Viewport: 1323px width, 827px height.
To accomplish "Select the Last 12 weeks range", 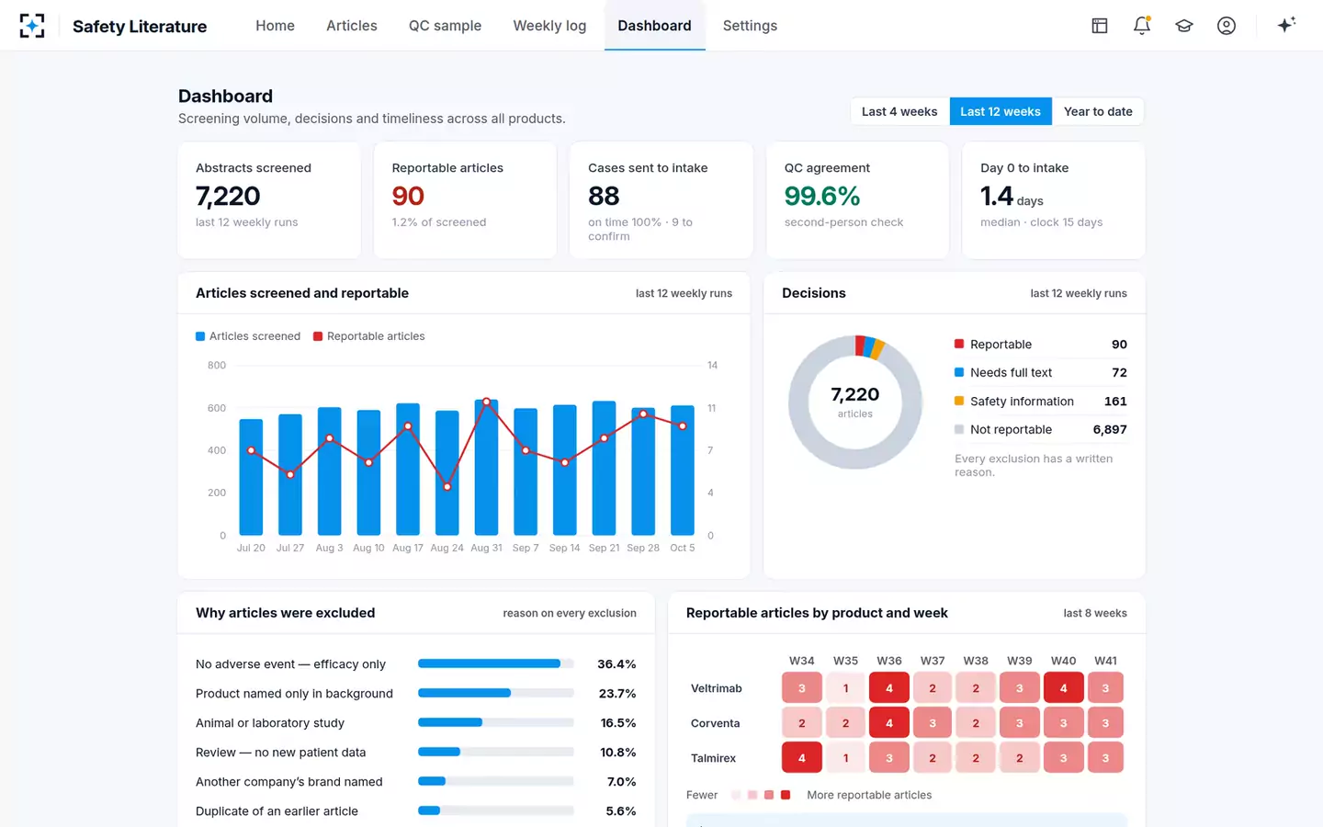I will click(x=1001, y=111).
